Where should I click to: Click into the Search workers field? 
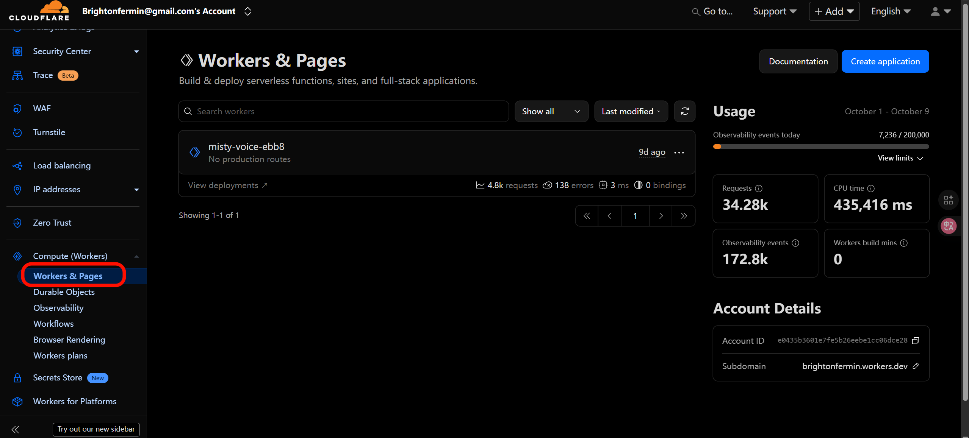click(x=343, y=111)
